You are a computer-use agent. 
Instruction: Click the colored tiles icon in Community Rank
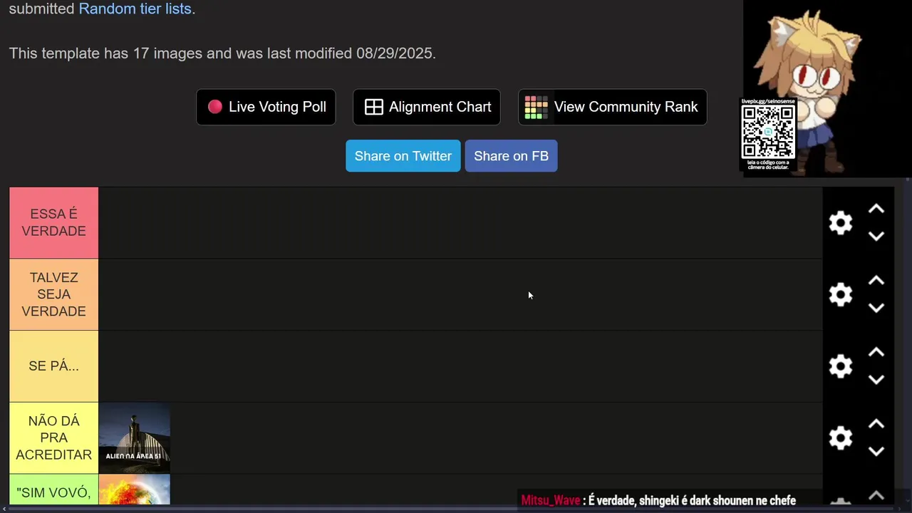536,107
